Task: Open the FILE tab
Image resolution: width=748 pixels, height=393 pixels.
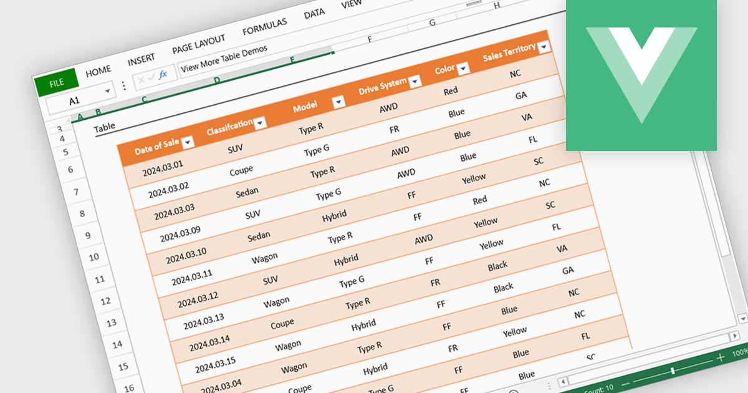Action: click(57, 82)
